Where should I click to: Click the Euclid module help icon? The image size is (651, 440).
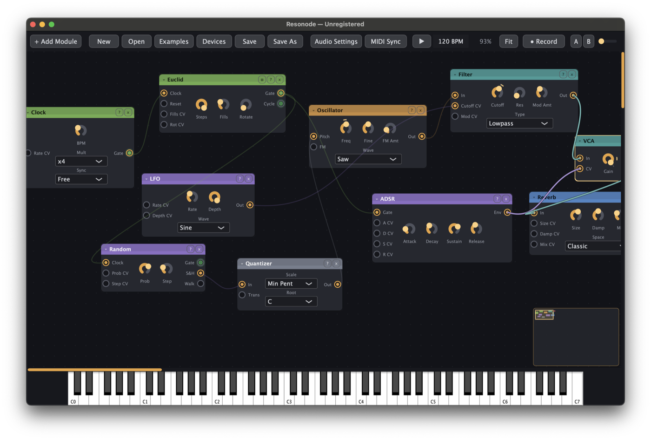[271, 80]
